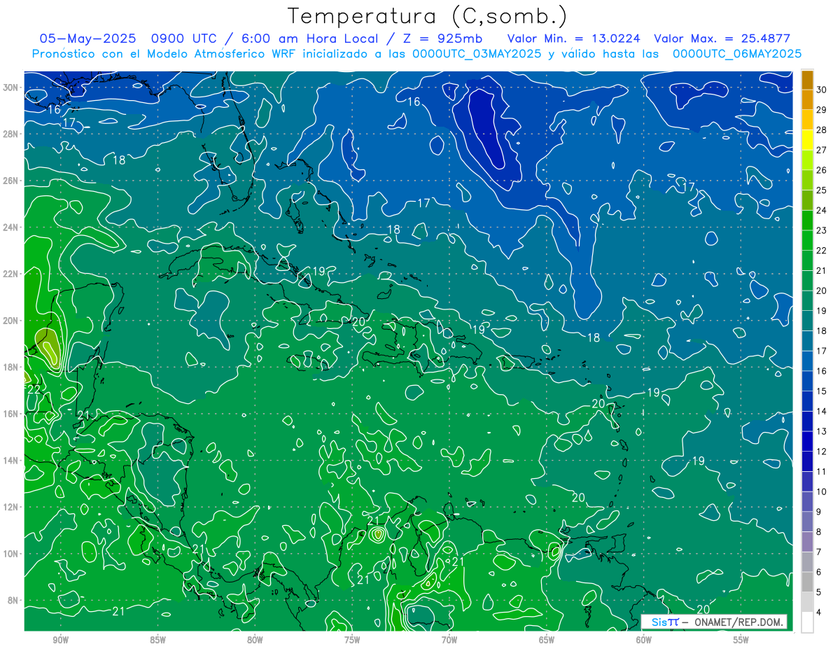The height and width of the screenshot is (649, 840).
Task: Click the 60W longitude axis label
Action: coord(644,641)
